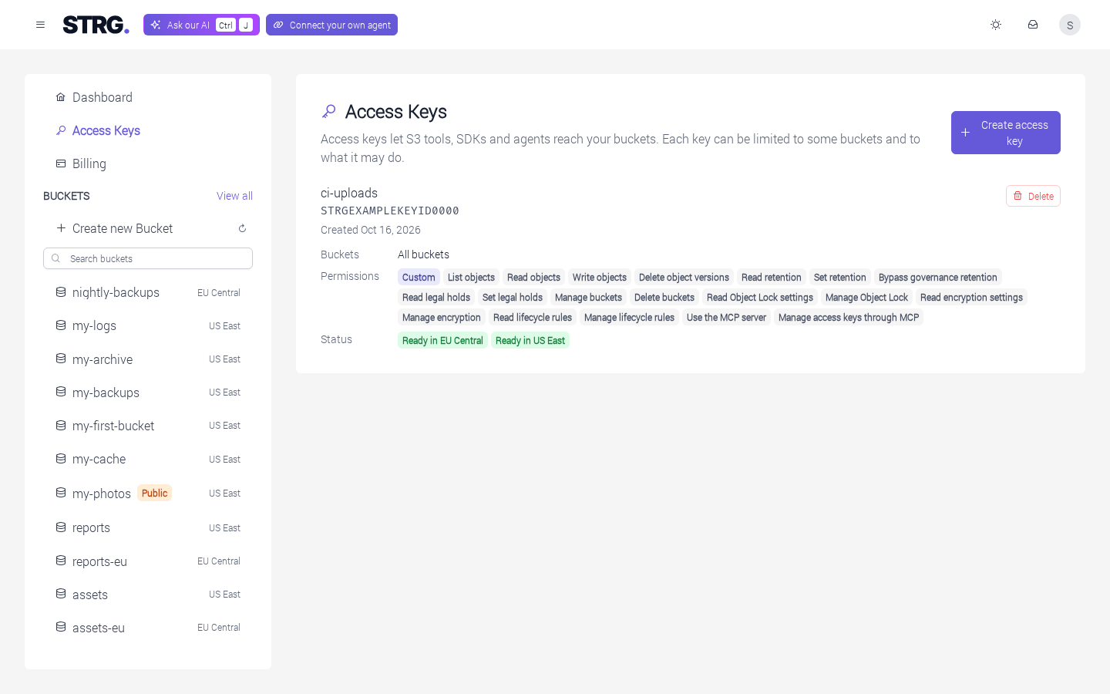The height and width of the screenshot is (694, 1110).
Task: Click the nightly-backups bucket icon
Action: point(61,292)
